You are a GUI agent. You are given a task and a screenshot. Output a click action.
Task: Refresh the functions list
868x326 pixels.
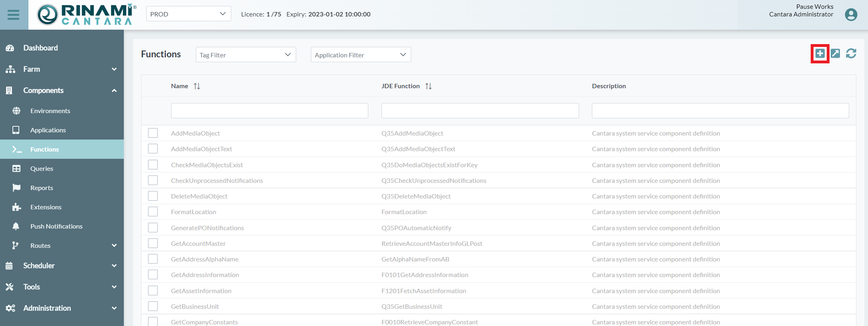pos(851,53)
